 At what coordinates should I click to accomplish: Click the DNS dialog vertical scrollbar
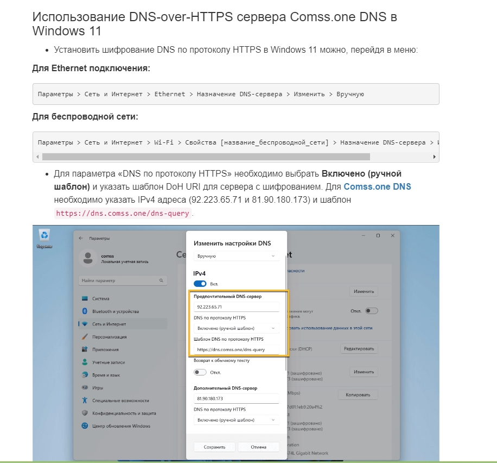(286, 313)
